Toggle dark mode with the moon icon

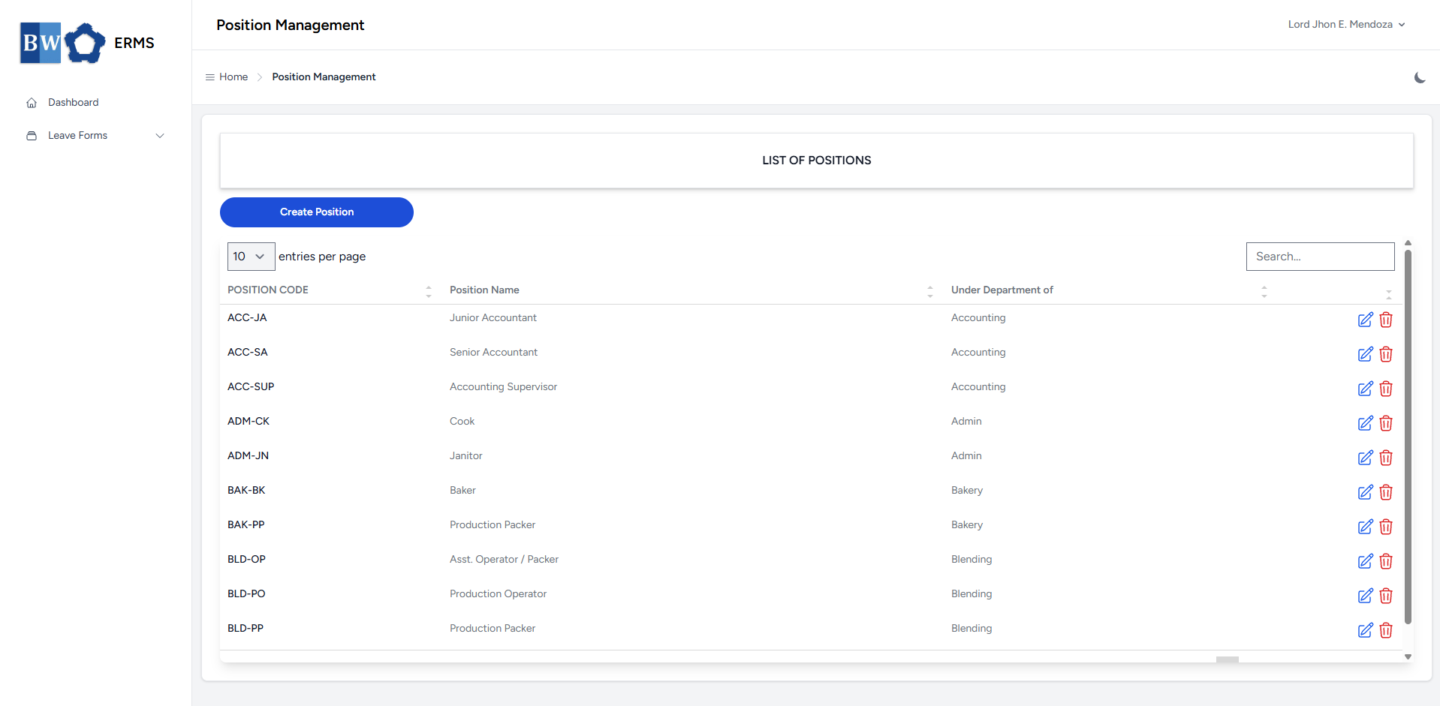1420,77
